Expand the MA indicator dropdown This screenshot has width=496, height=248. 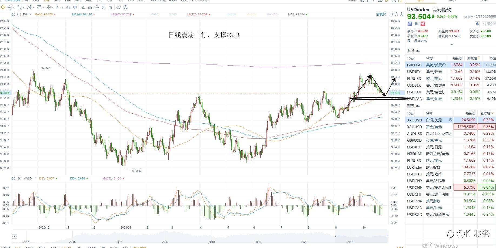[31, 14]
